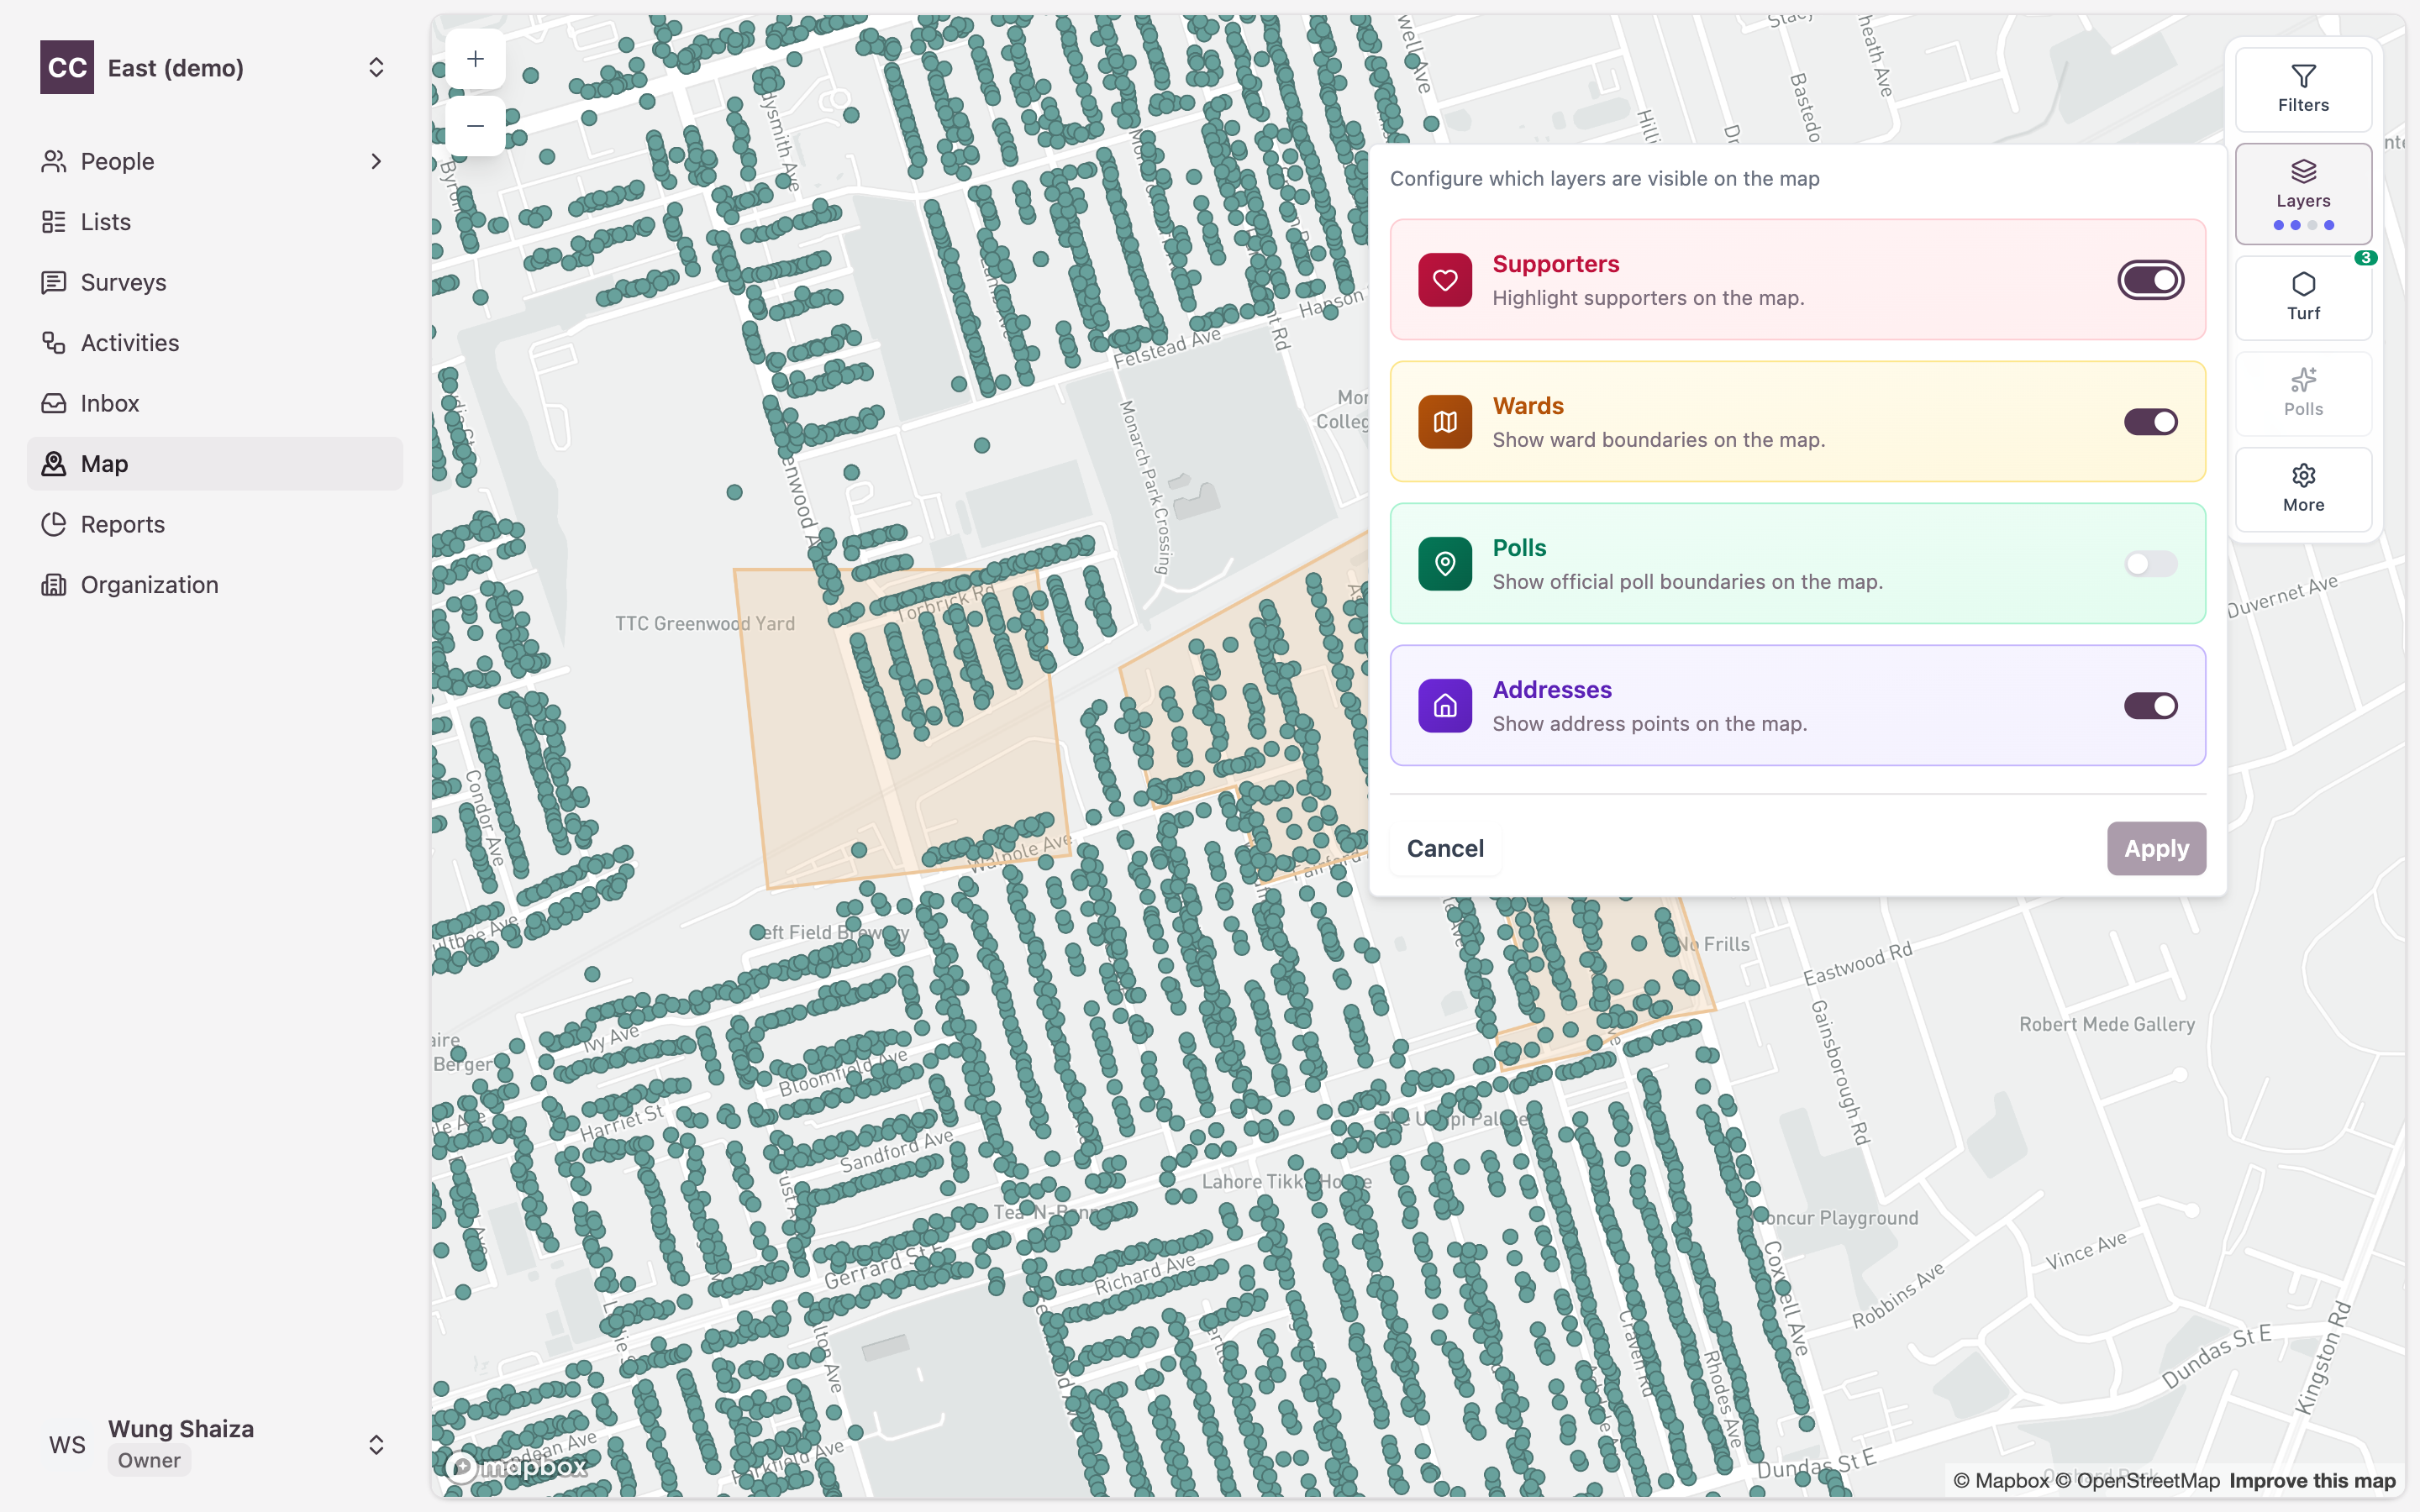Click the CC organization logo
Image resolution: width=2420 pixels, height=1512 pixels.
(x=67, y=67)
